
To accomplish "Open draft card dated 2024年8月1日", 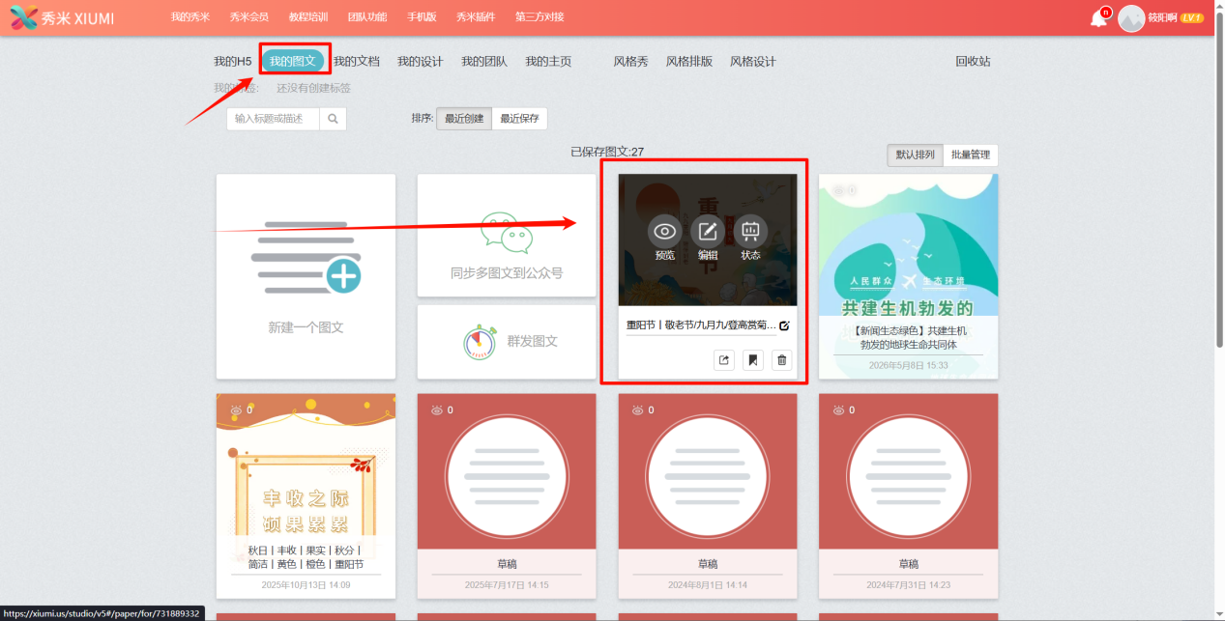I will point(708,496).
